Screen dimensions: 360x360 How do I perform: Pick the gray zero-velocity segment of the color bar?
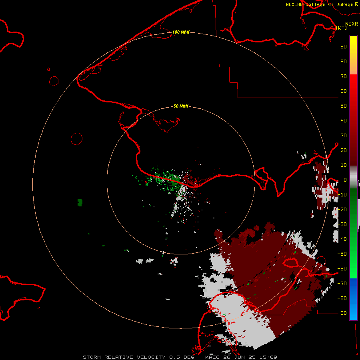[353, 177]
